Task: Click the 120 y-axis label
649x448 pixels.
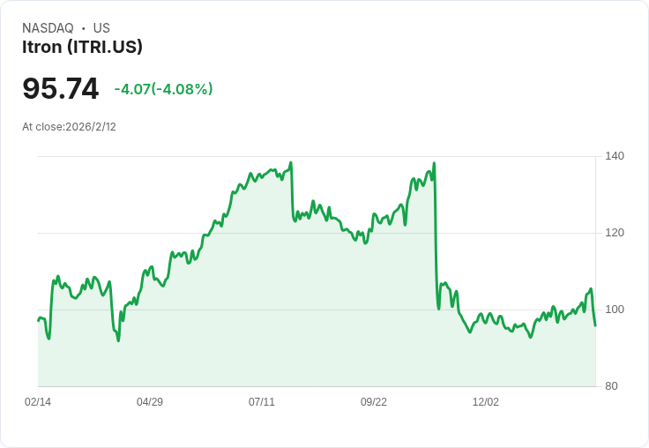Action: (x=615, y=233)
